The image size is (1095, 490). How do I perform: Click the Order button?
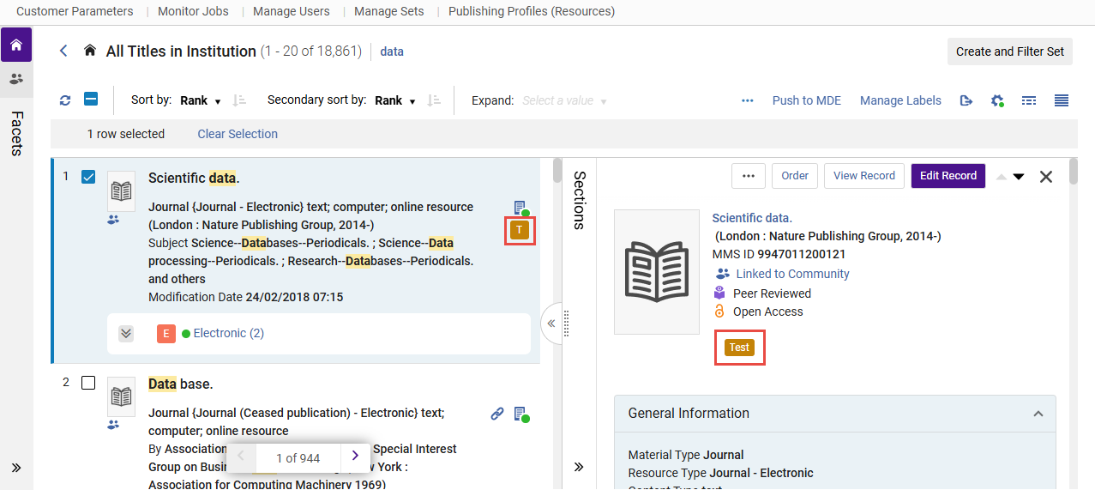(x=795, y=176)
